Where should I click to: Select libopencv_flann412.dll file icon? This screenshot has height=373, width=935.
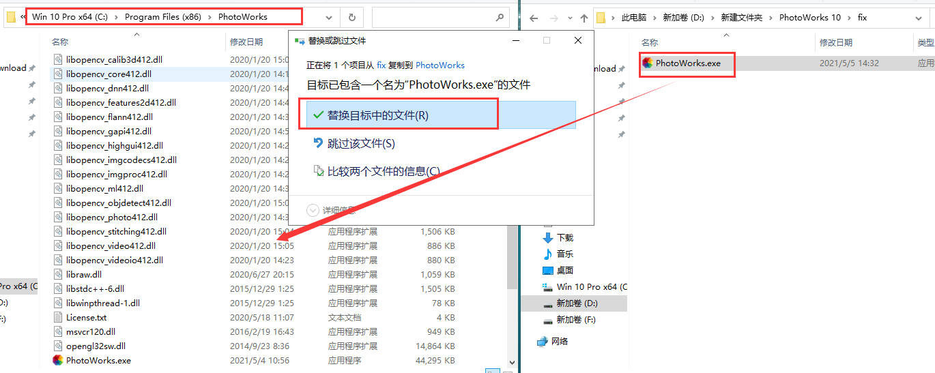click(x=58, y=117)
